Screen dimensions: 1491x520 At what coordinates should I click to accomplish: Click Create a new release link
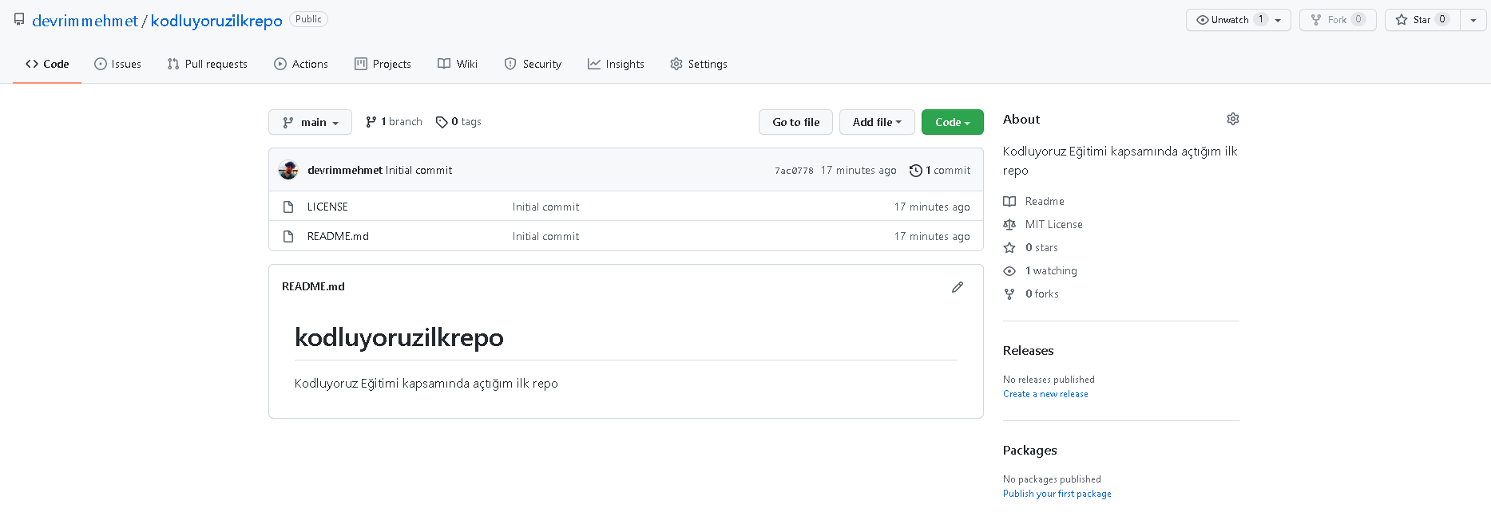pyautogui.click(x=1045, y=394)
